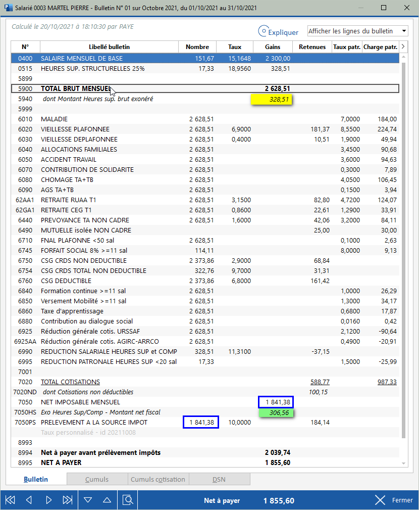This screenshot has width=419, height=510.
Task: Click the 'Libellé bulletin' column header
Action: click(x=109, y=47)
